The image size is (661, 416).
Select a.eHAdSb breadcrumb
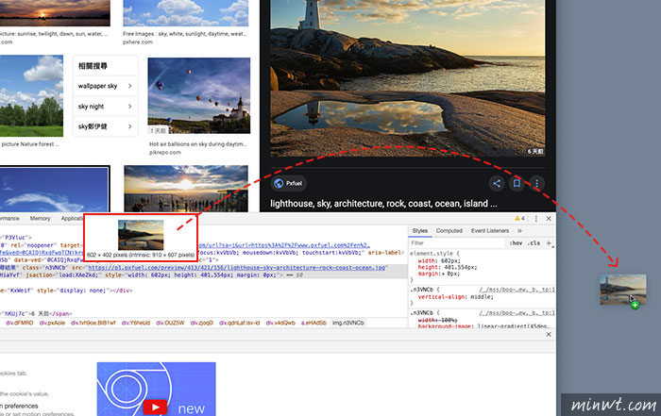(314, 323)
